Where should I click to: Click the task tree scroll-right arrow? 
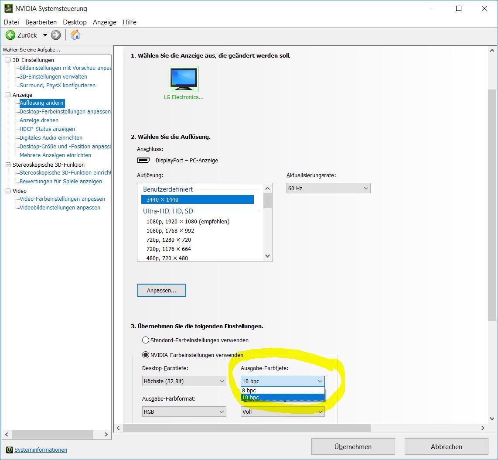106,435
